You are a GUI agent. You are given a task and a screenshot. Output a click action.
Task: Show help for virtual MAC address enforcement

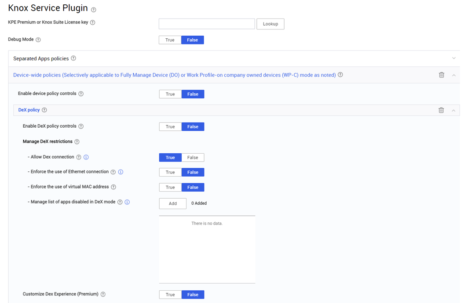113,187
